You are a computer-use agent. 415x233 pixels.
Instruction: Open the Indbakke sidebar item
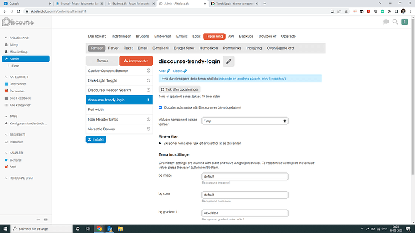click(16, 142)
